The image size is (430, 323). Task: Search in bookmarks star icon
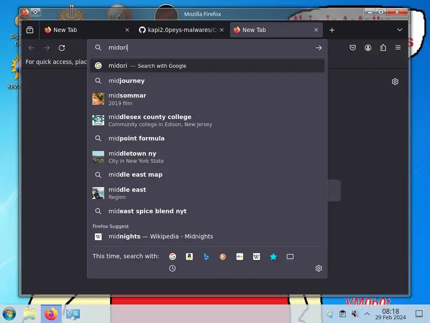point(273,257)
